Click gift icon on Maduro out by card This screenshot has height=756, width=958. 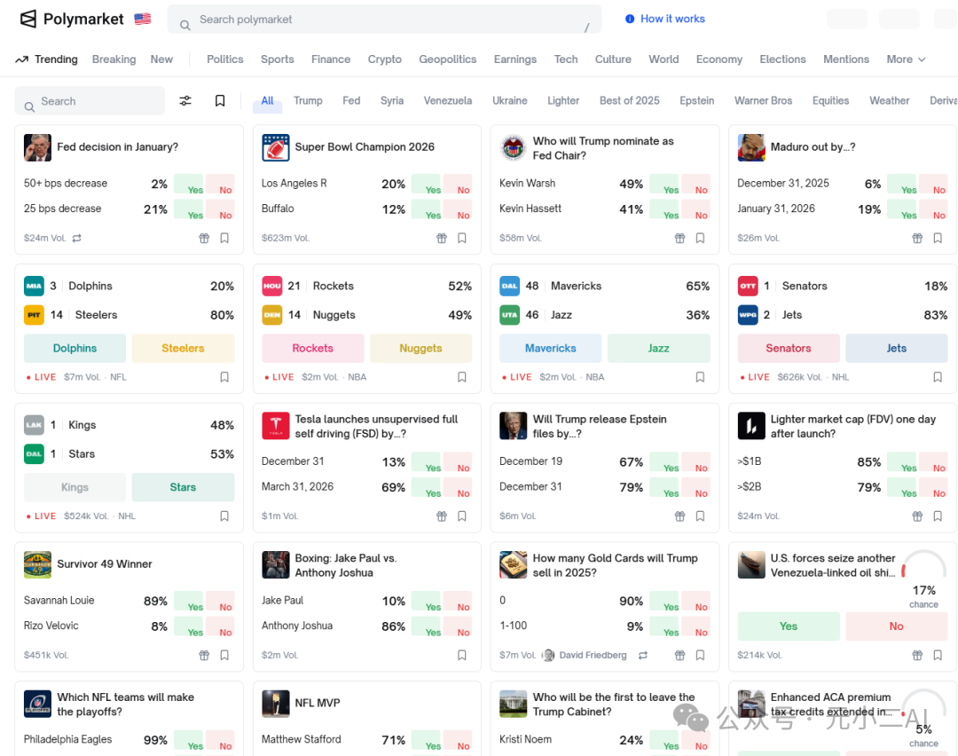(x=917, y=238)
